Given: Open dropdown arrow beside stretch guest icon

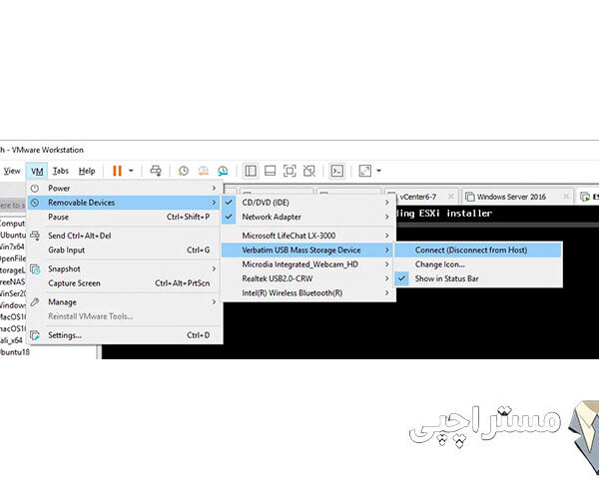Looking at the screenshot, I should pyautogui.click(x=379, y=171).
